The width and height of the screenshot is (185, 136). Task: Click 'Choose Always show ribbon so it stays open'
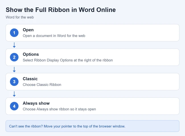coord(59,109)
